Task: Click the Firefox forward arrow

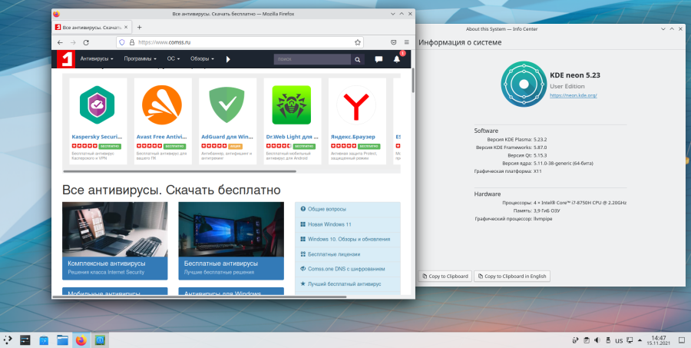Action: [x=73, y=42]
